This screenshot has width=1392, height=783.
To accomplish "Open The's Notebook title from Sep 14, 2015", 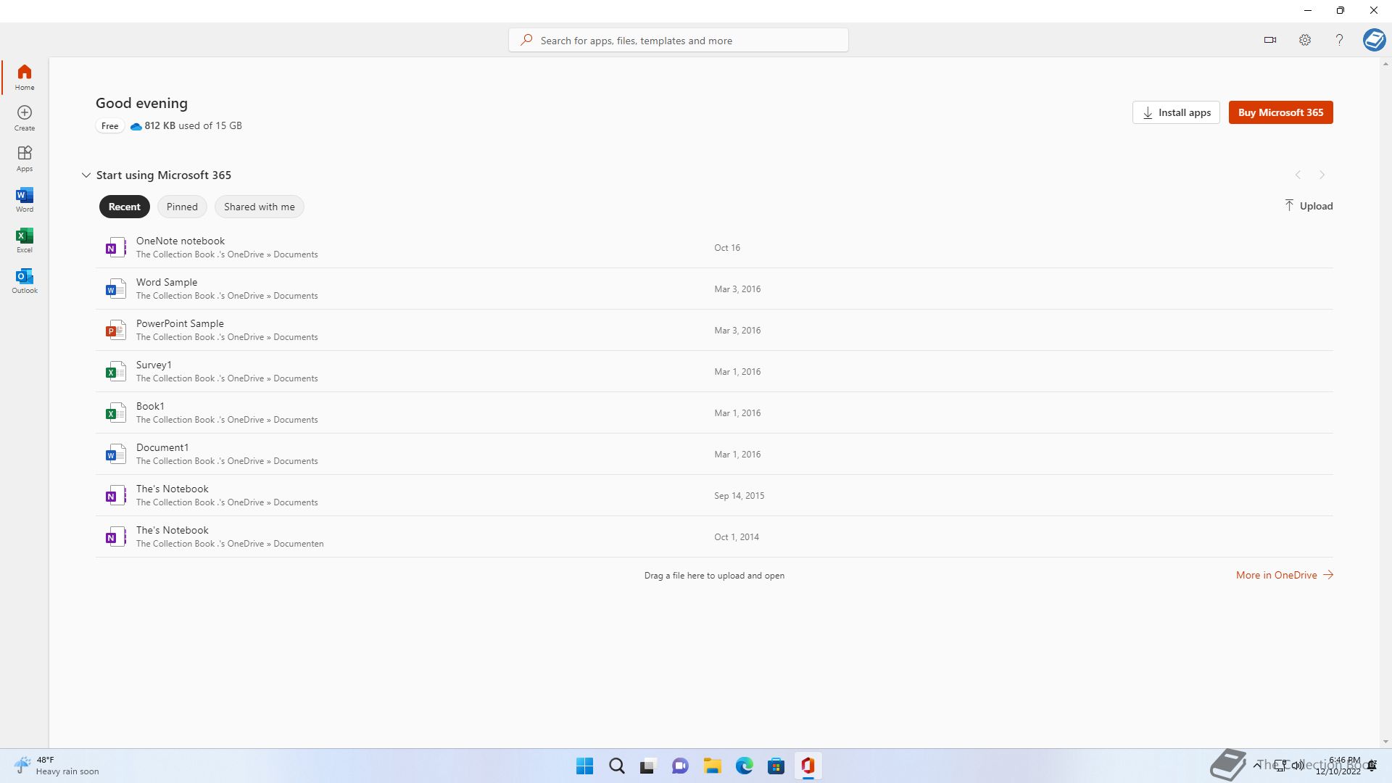I will tap(173, 489).
